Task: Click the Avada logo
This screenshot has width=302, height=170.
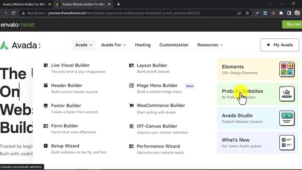Action: [x=20, y=45]
